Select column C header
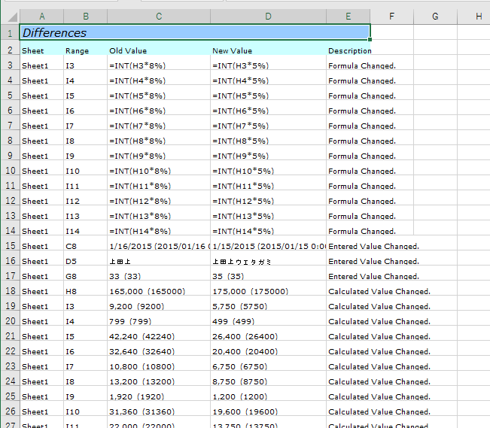Screen dimensions: 490x428 (x=159, y=16)
